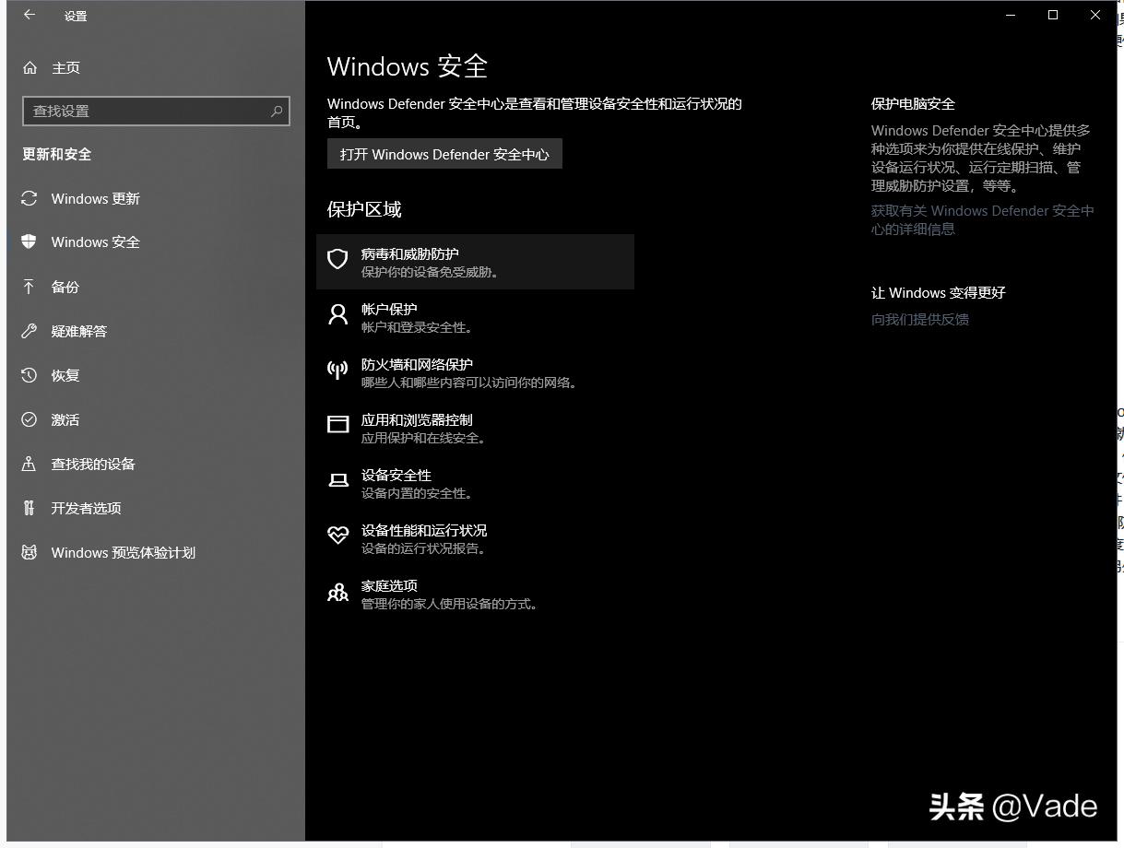This screenshot has width=1124, height=848.
Task: Click the 备份 upload-arrow icon
Action: point(29,287)
